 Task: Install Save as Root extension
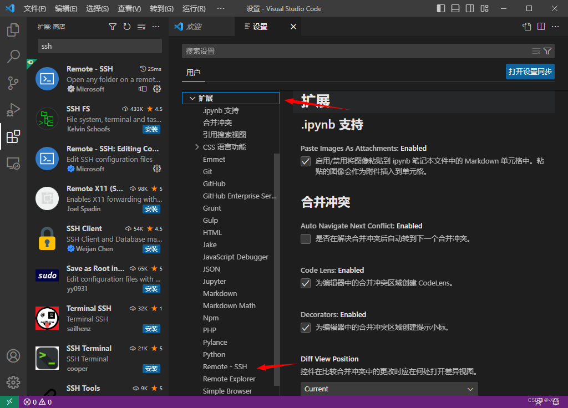point(151,289)
